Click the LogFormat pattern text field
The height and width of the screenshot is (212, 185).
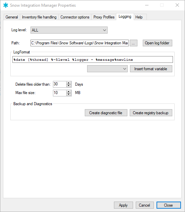(x=92, y=59)
